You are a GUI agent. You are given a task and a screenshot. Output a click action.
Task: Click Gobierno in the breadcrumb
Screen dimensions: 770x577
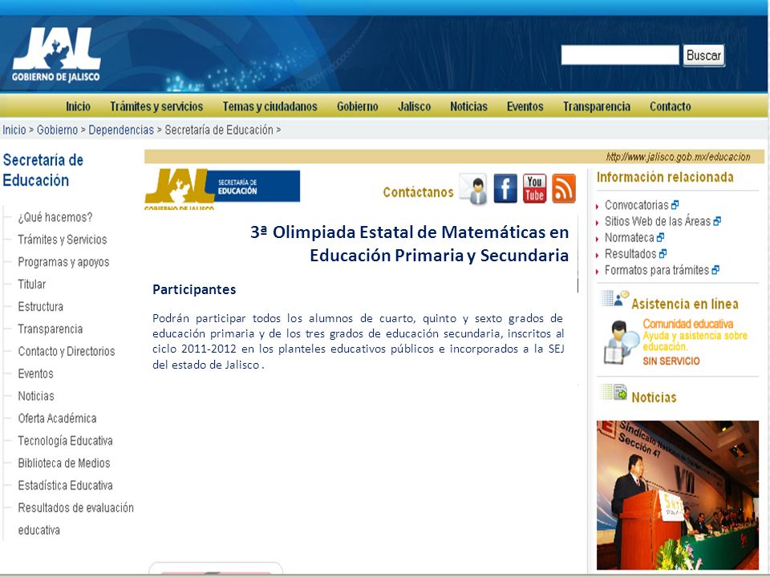(x=58, y=130)
